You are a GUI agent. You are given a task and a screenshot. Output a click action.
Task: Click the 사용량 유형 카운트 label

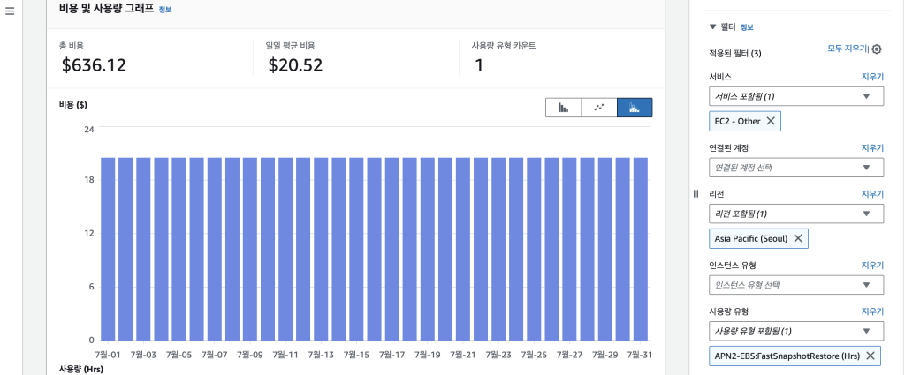tap(504, 46)
